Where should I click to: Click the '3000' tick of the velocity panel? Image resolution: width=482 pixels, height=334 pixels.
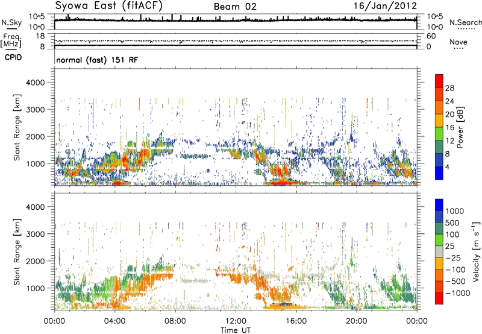35,234
